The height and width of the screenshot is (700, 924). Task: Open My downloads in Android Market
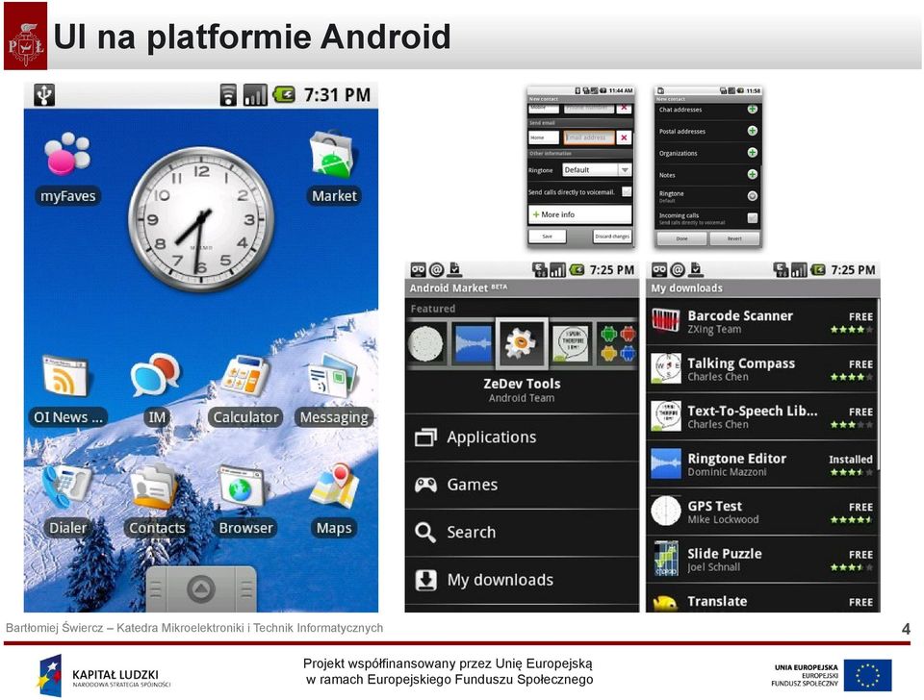coord(522,581)
